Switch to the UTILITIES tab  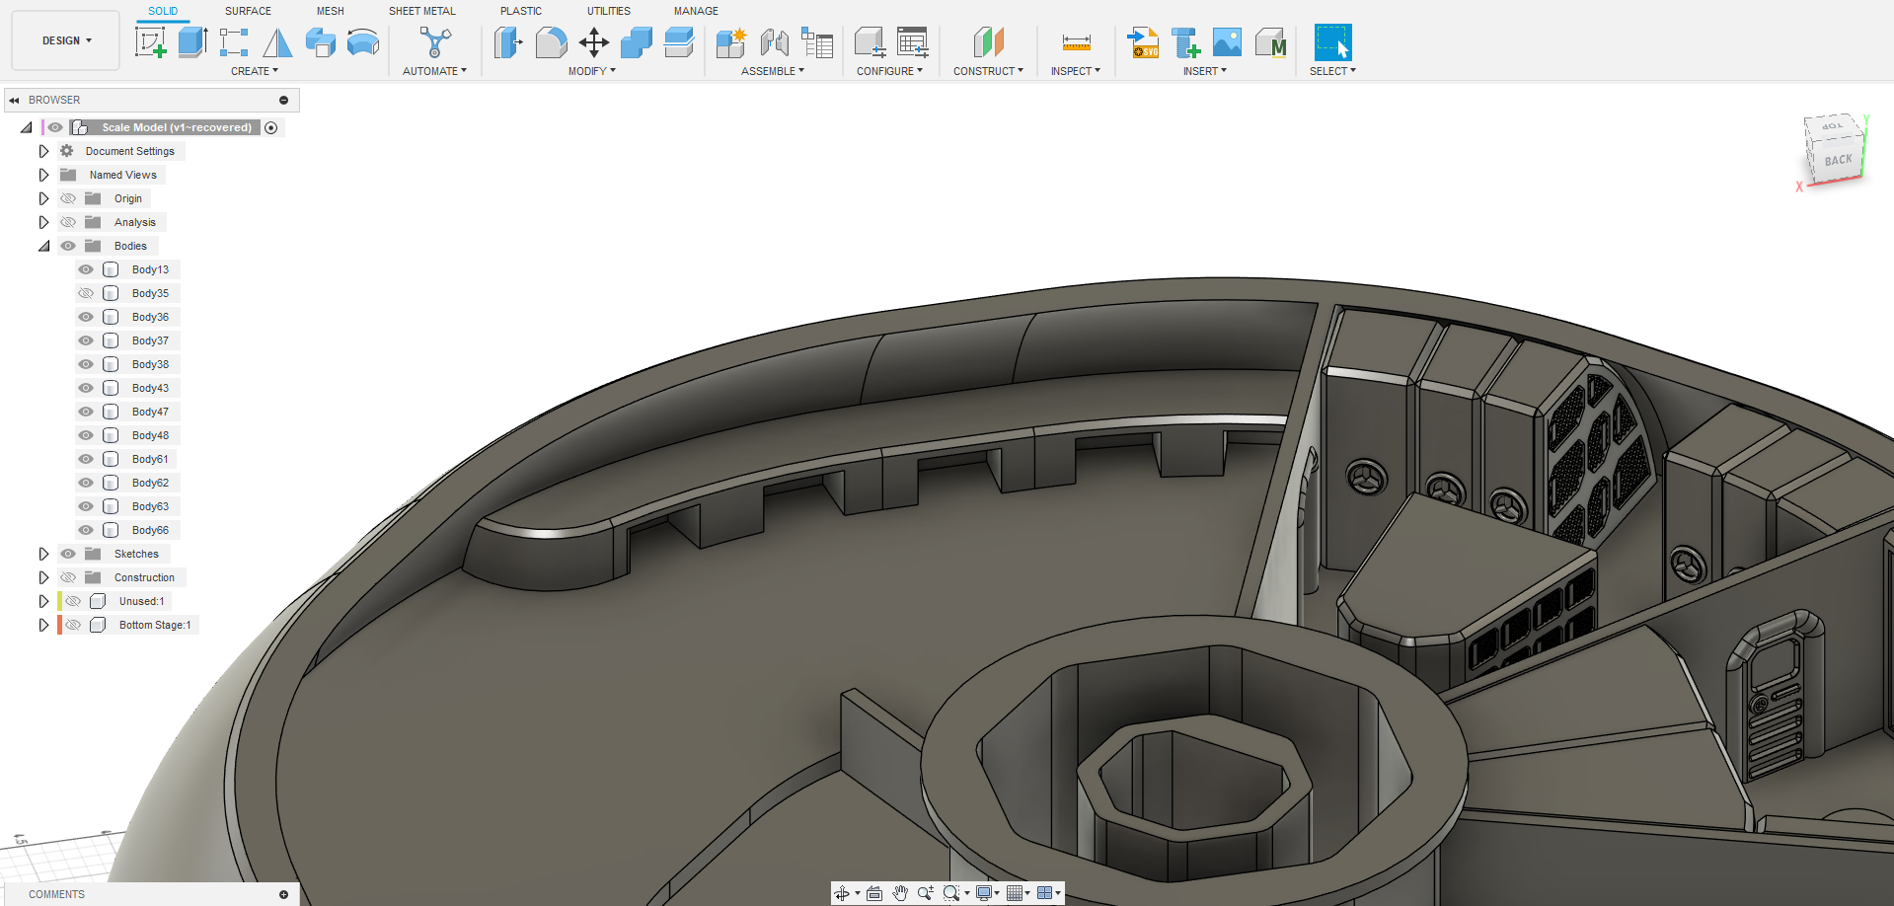click(609, 11)
